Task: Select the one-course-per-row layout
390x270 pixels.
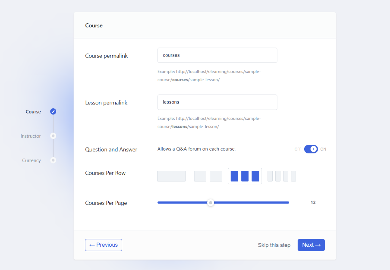Action: coord(171,176)
